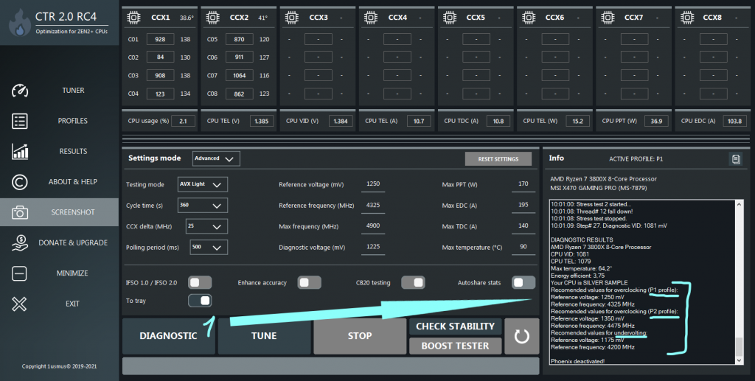Click the Reference voltage input field
The width and height of the screenshot is (755, 381).
click(374, 185)
